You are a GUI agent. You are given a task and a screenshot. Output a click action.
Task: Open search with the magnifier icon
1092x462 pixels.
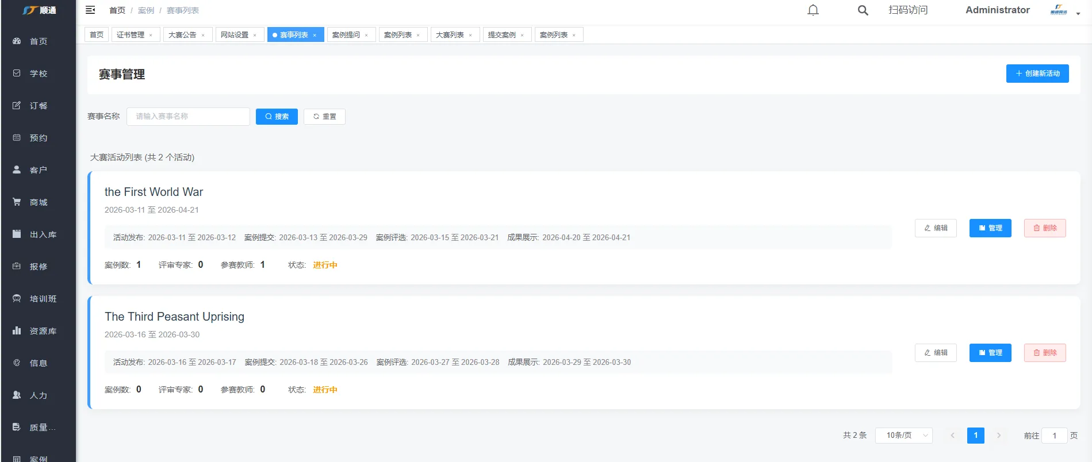coord(863,10)
